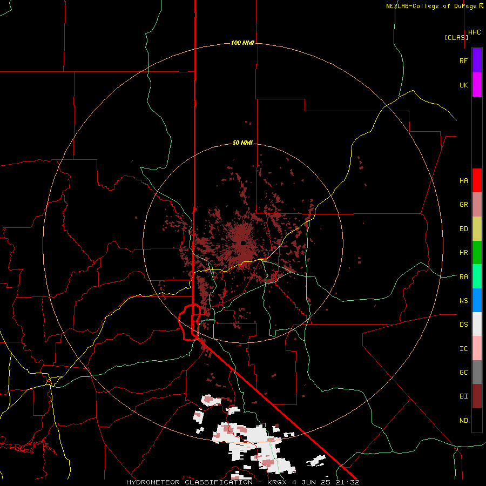Screen dimensions: 486x486
Task: Click the RF purple legend swatch
Action: coord(477,60)
